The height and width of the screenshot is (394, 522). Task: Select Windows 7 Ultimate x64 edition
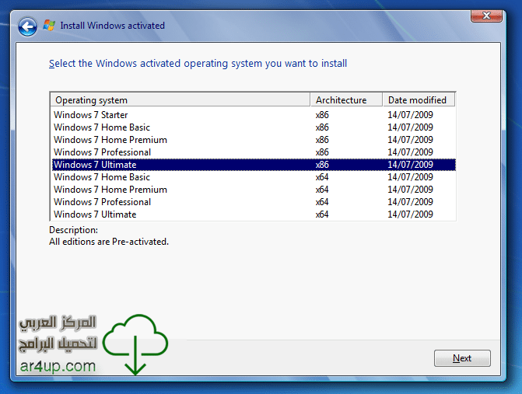coord(254,214)
